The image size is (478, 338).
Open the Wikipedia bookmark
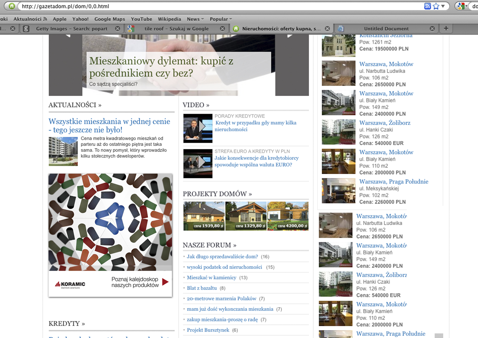coord(169,19)
